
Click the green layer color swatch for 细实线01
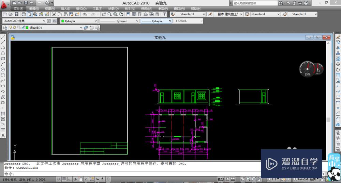point(27,28)
